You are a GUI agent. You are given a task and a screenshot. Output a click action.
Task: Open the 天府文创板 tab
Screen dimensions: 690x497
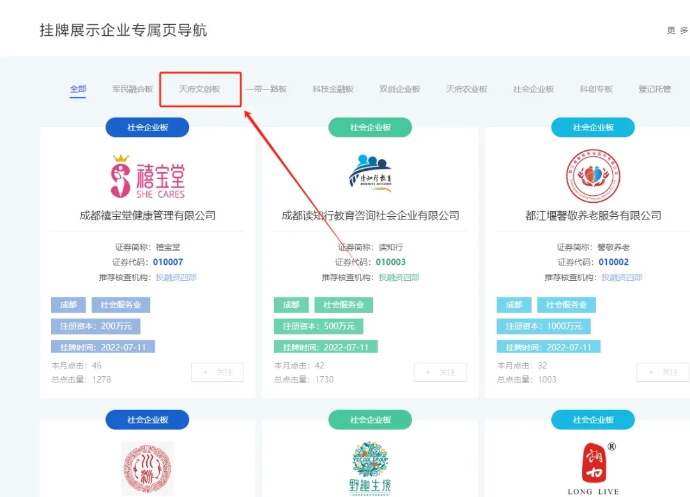click(x=199, y=89)
